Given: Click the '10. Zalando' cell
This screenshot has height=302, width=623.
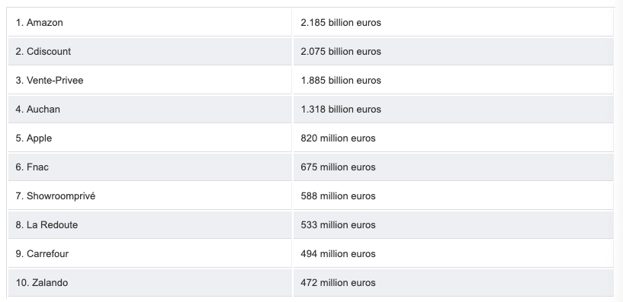Looking at the screenshot, I should [149, 283].
